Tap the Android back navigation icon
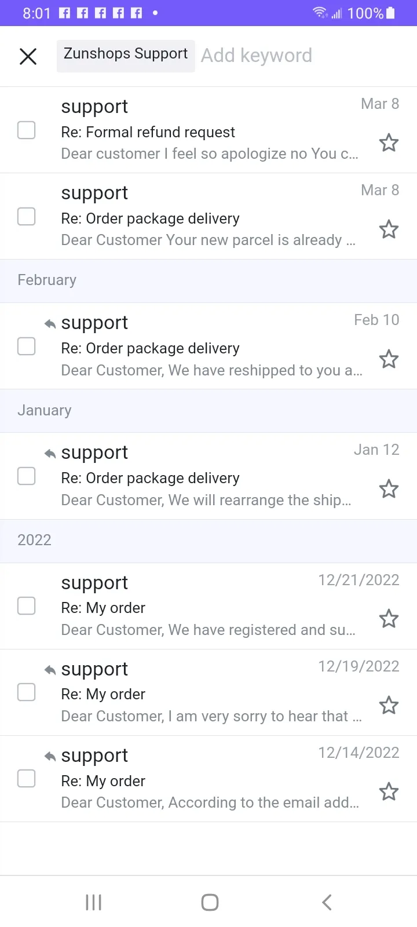This screenshot has width=417, height=927. [x=327, y=902]
